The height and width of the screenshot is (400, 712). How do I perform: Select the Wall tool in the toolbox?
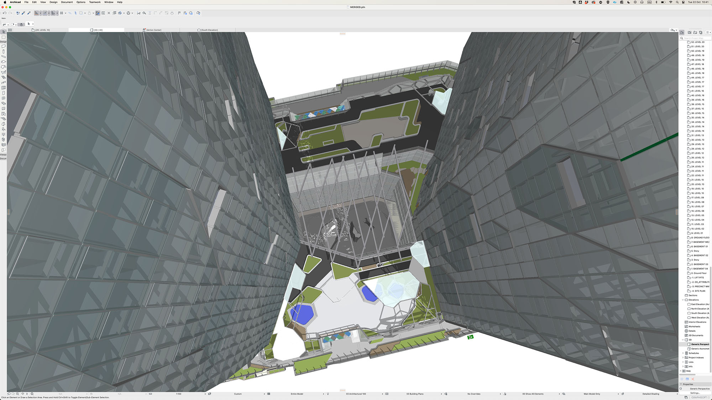pos(4,46)
